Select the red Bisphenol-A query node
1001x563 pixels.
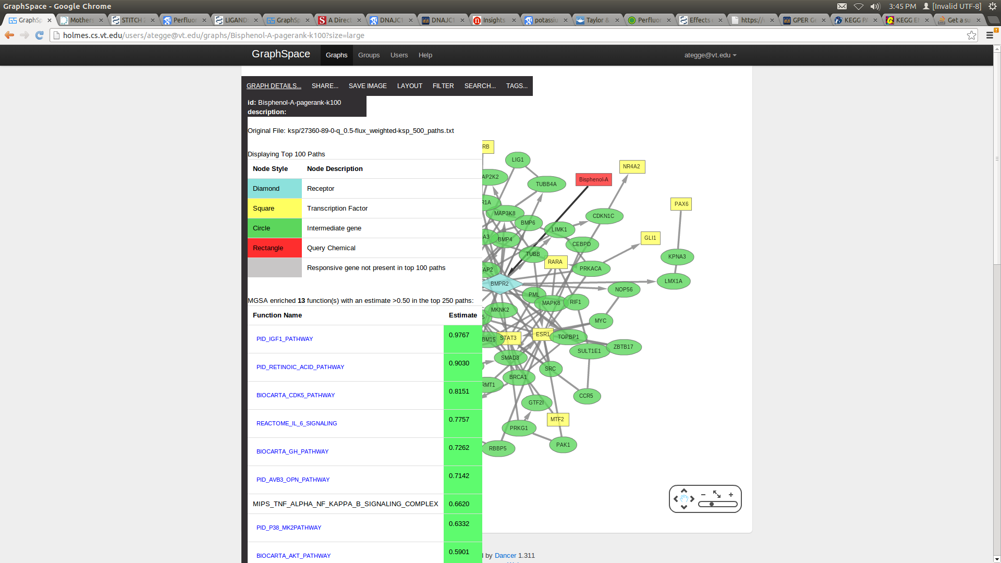593,179
